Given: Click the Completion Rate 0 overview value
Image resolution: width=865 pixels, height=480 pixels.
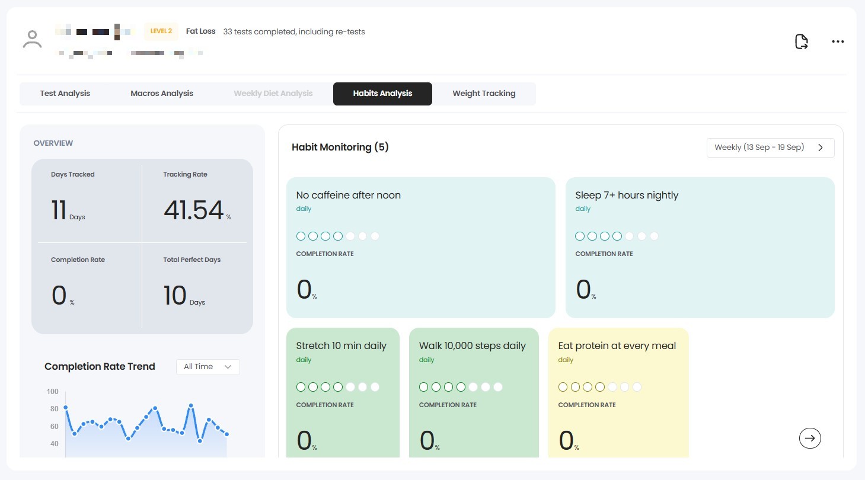Looking at the screenshot, I should pyautogui.click(x=59, y=296).
